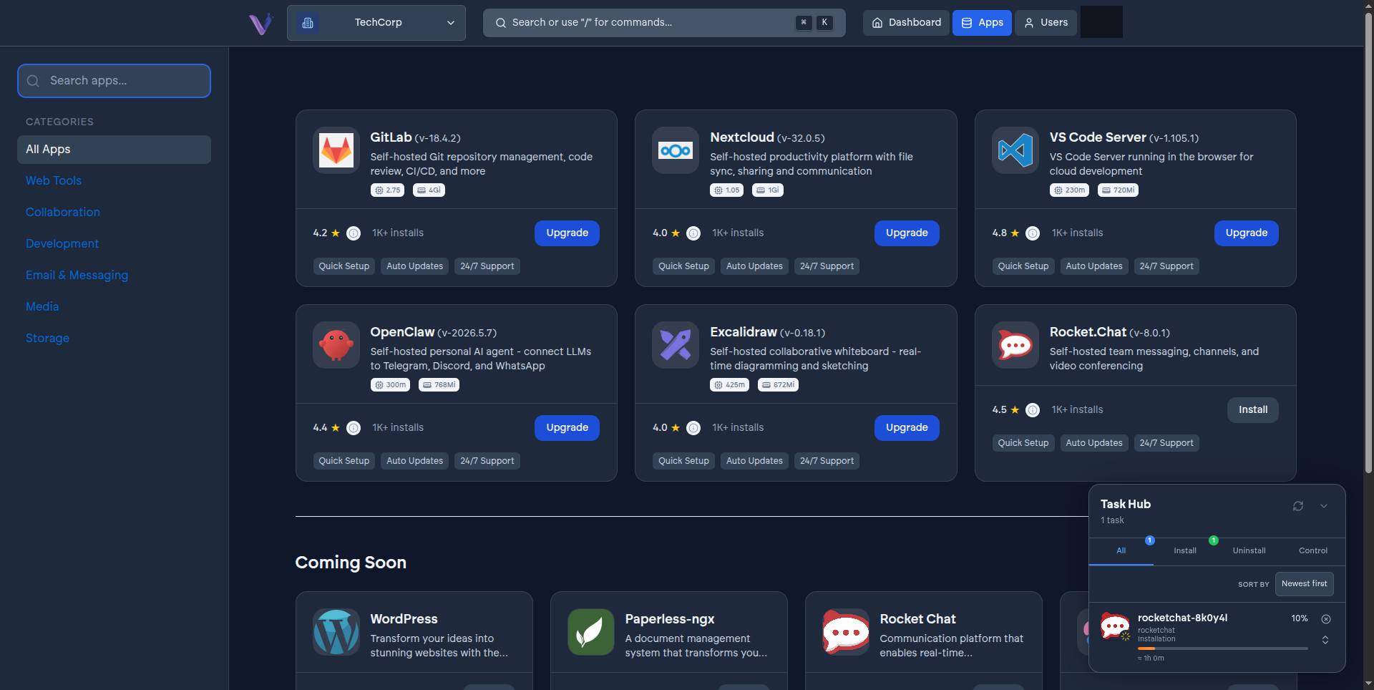Click OpenClaw 300m CPU badge
Image resolution: width=1374 pixels, height=690 pixels.
pyautogui.click(x=391, y=385)
